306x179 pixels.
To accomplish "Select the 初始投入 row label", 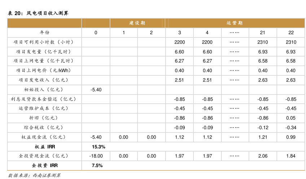I will pos(44,89).
